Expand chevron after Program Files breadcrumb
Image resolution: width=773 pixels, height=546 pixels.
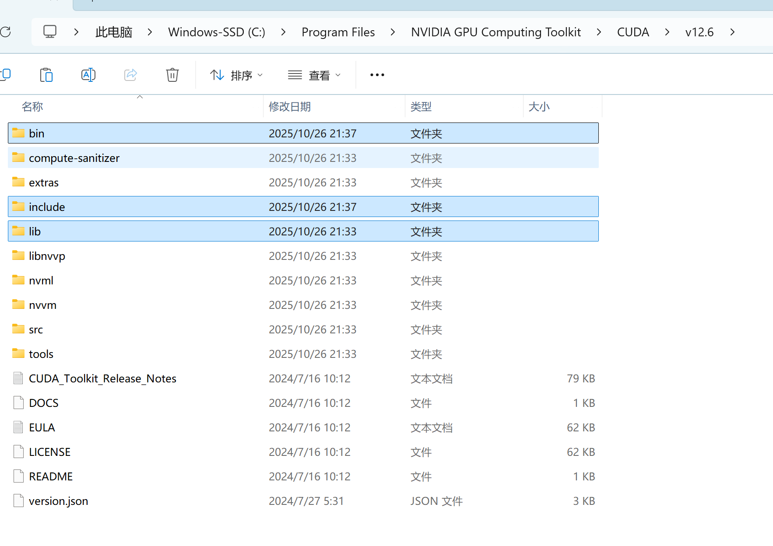(x=393, y=32)
